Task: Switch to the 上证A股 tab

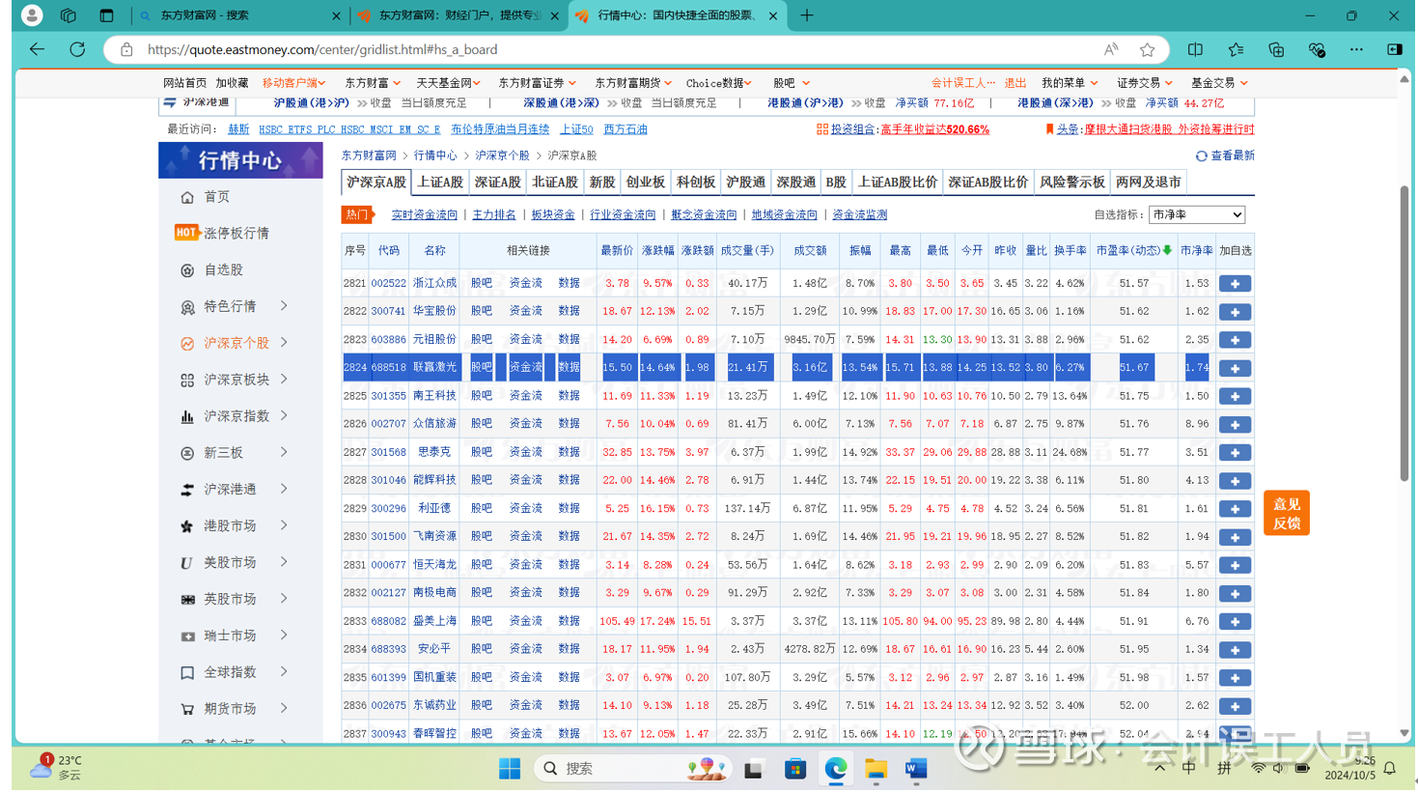Action: (x=440, y=183)
